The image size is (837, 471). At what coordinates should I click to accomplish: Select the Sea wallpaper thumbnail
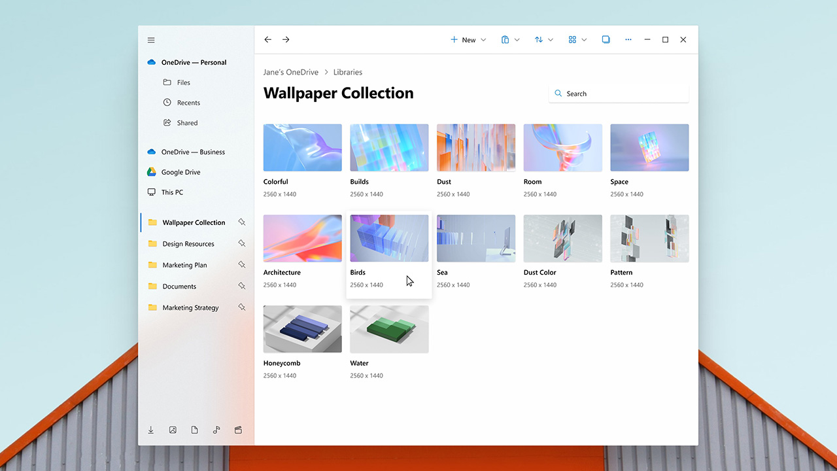(476, 238)
